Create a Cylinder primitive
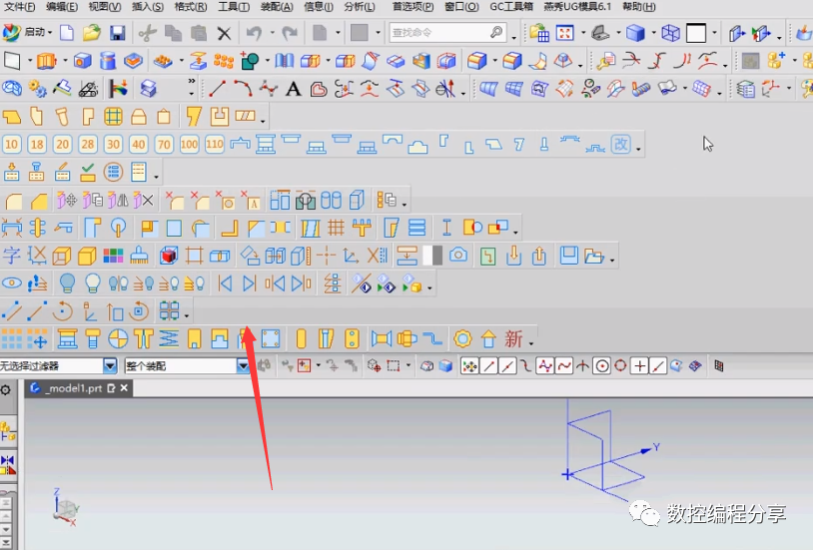 (x=107, y=61)
